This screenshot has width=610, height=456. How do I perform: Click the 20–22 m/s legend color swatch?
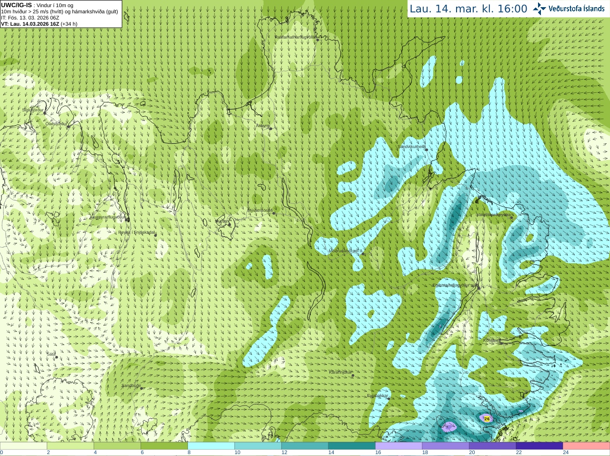coord(493,446)
